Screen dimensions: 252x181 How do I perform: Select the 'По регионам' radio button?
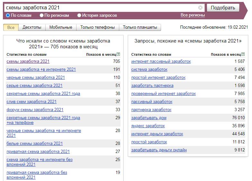[x=42, y=15]
